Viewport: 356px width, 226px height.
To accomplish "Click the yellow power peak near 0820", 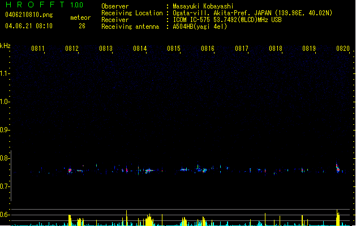I will (338, 218).
